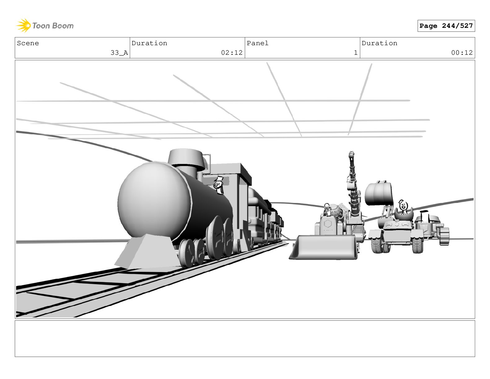Click the scene duration value 02:12
Image resolution: width=490 pixels, height=379 pixels.
point(232,53)
